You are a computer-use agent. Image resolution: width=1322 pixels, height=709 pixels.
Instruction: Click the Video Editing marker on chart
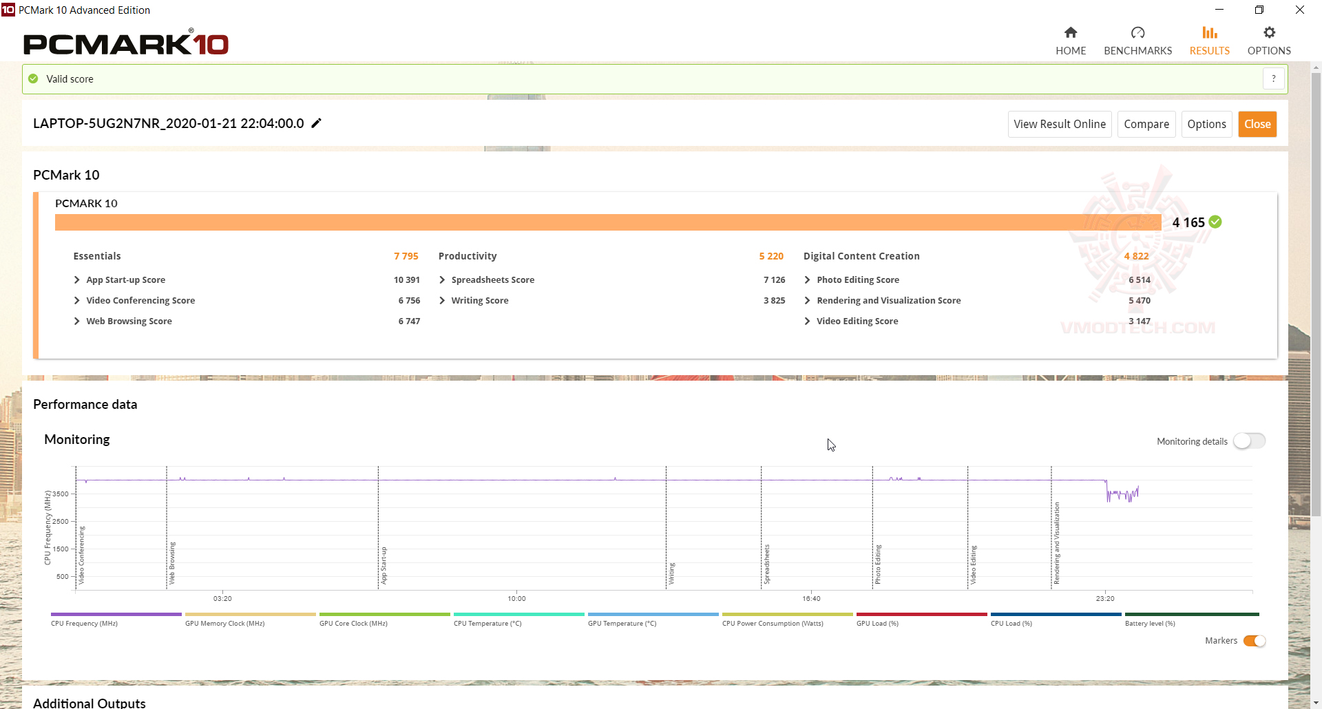tap(973, 565)
